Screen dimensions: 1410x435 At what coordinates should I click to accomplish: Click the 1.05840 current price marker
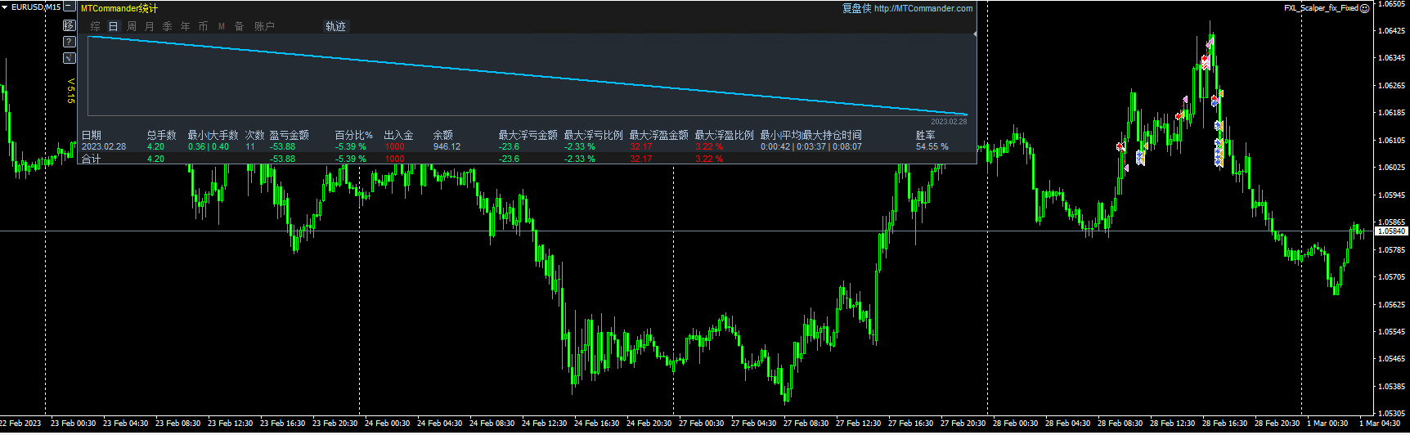[1391, 231]
